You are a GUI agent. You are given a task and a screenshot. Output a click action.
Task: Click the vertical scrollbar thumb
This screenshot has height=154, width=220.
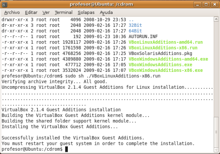[x=216, y=132]
